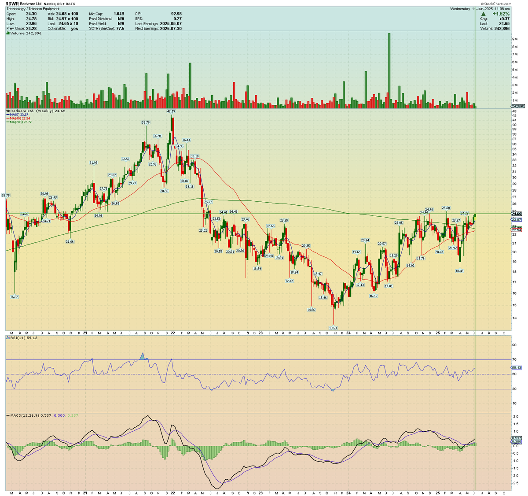Screen dimensions: 528x496
Task: Select the Chg value +0.37
Action: (x=504, y=19)
